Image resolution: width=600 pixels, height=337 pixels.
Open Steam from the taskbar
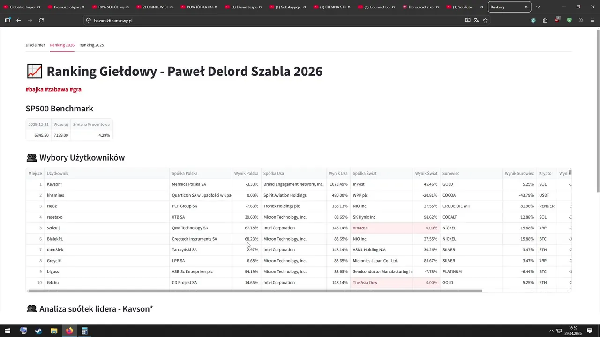38,330
